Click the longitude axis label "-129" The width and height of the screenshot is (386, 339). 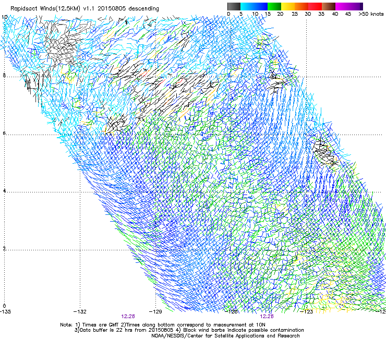point(155,312)
